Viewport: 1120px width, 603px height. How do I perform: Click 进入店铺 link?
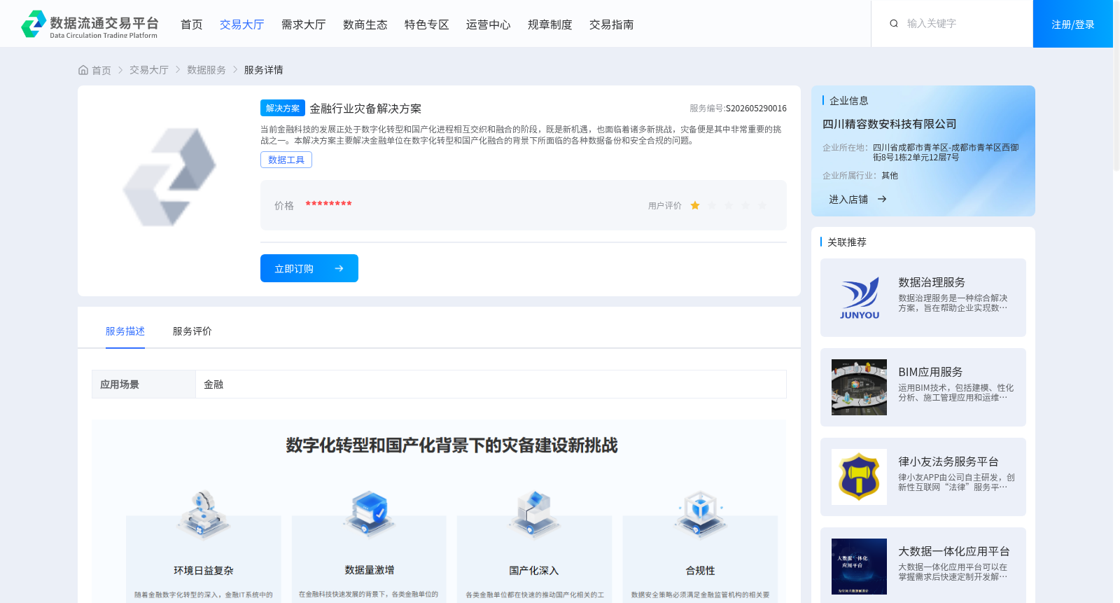click(x=848, y=200)
